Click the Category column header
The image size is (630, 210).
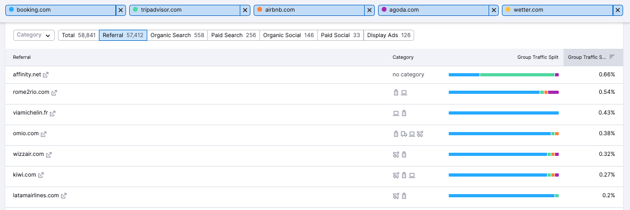click(403, 57)
